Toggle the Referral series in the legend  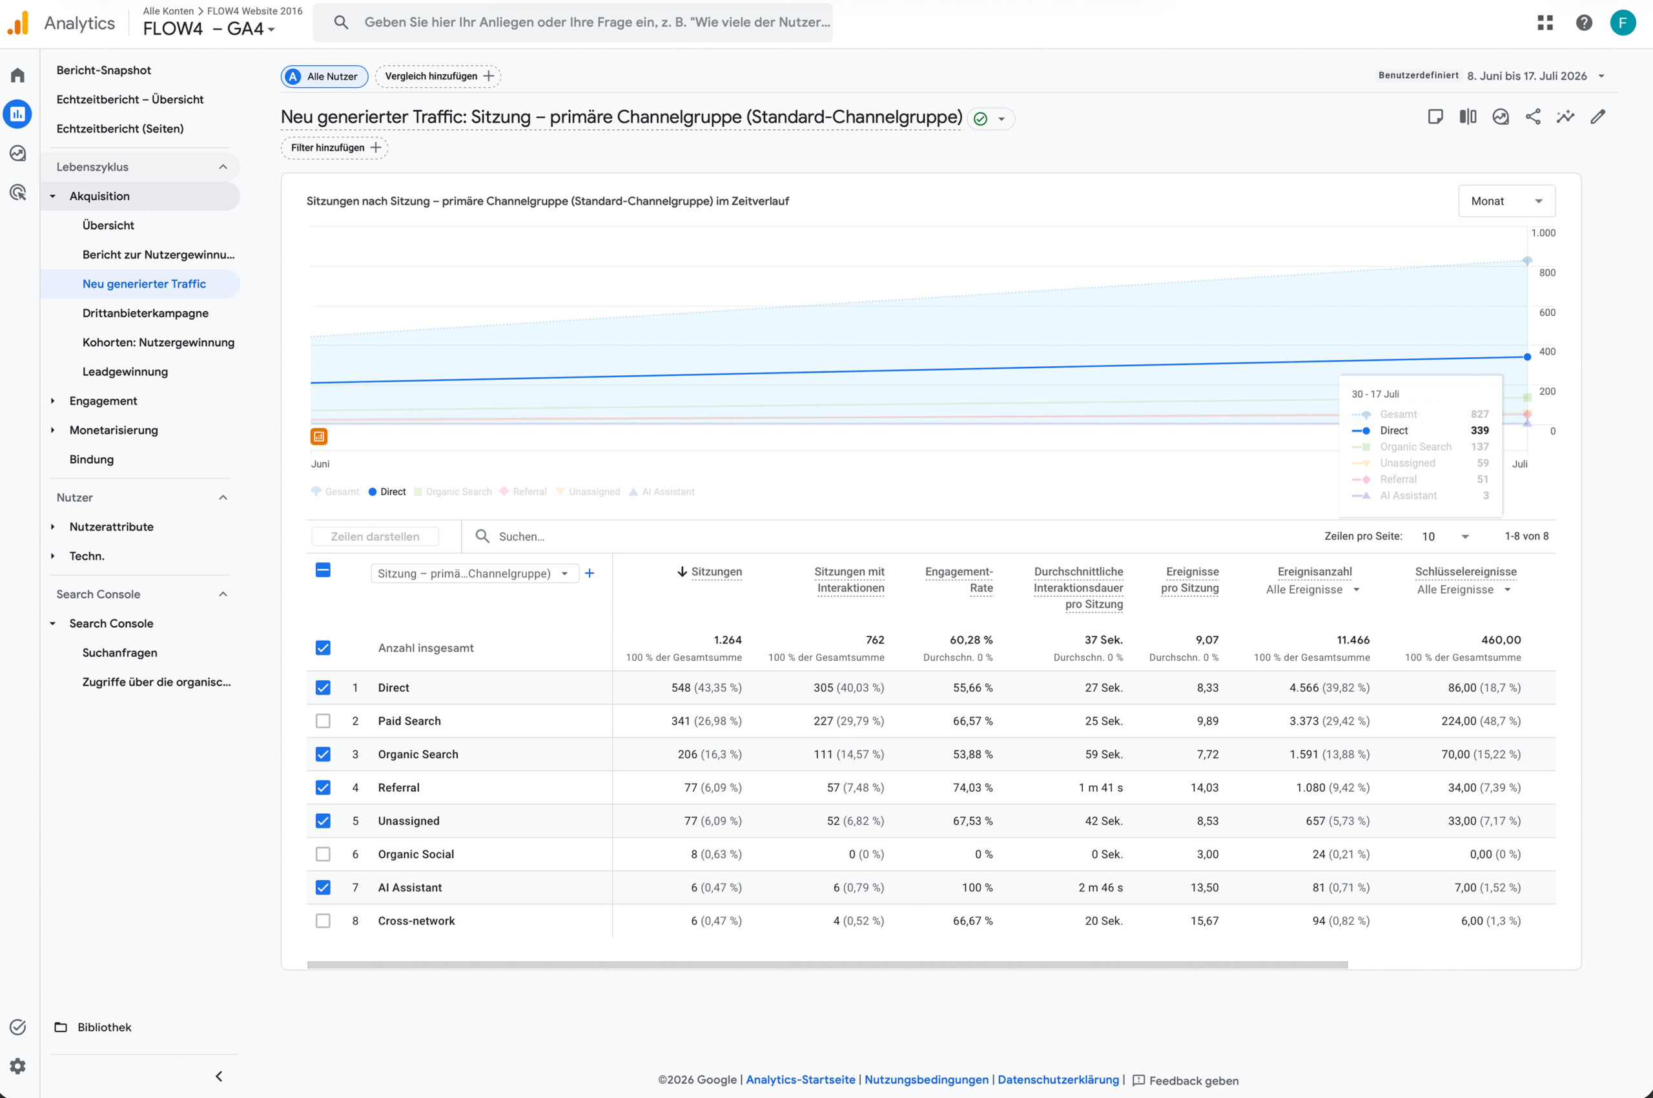(523, 492)
